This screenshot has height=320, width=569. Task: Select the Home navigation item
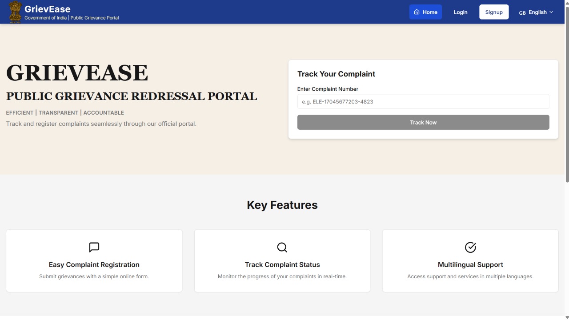click(x=425, y=12)
